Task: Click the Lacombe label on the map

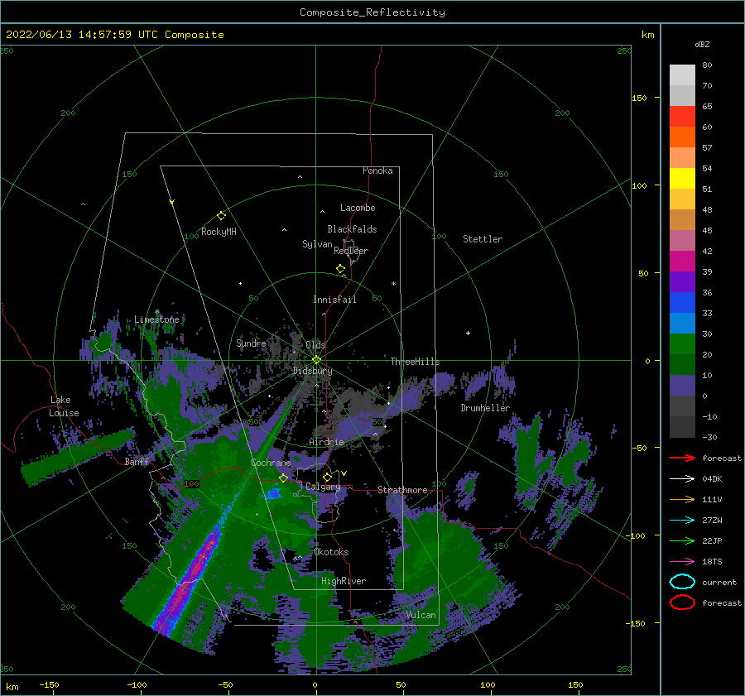Action: 358,208
